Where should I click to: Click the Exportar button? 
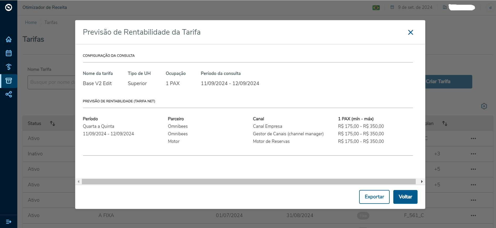(x=374, y=197)
